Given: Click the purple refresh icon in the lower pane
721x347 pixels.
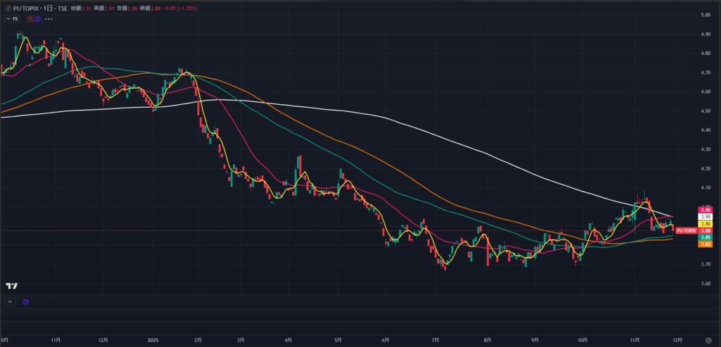Looking at the screenshot, I should 25,301.
